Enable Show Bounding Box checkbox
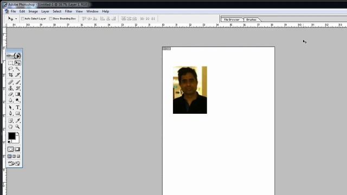The image size is (347, 195). (x=50, y=19)
